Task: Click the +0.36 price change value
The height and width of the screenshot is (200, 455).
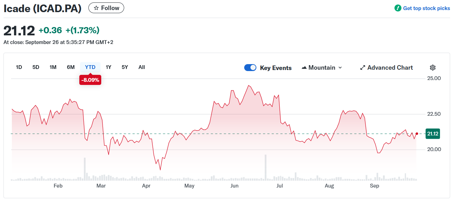Action: point(50,31)
